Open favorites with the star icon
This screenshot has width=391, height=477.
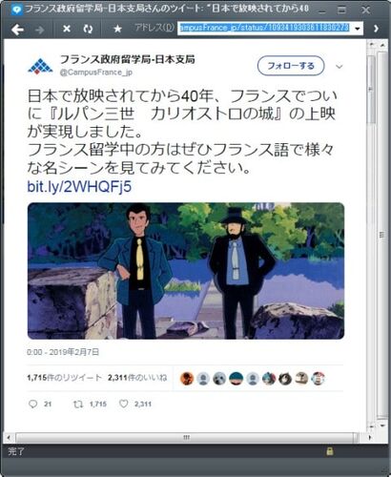coord(117,29)
